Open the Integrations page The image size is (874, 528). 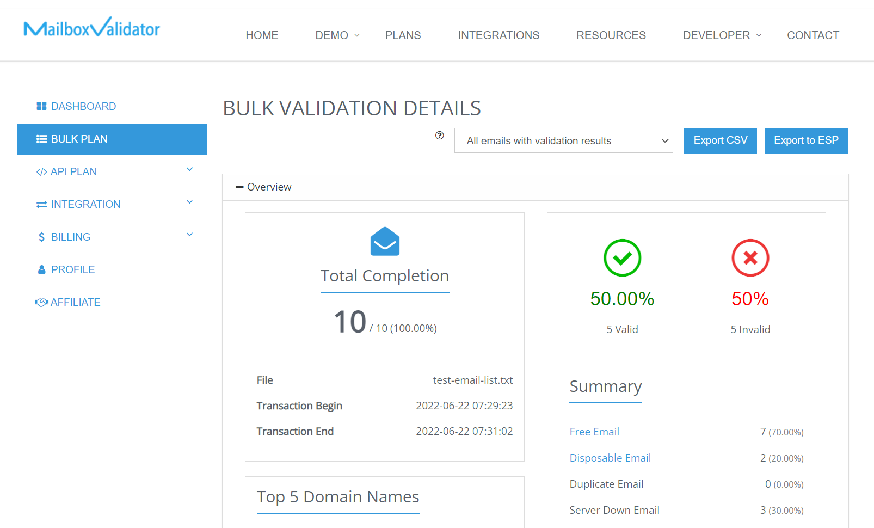tap(498, 35)
